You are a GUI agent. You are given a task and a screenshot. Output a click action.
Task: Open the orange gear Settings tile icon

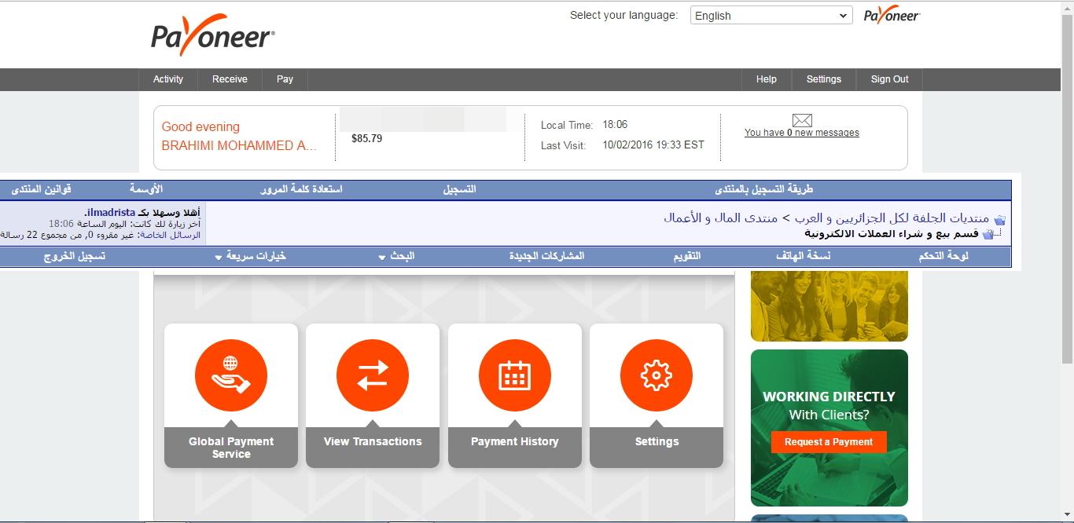657,375
